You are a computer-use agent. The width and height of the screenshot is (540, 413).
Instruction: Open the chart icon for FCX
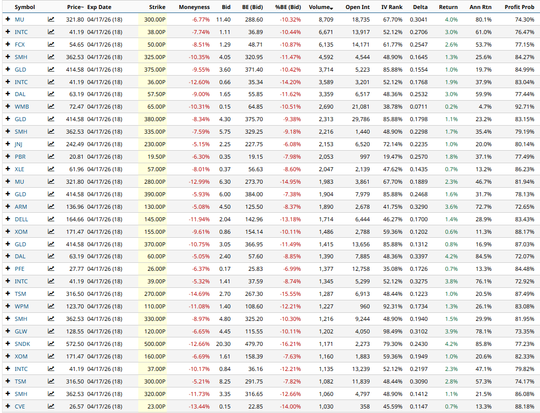(x=51, y=45)
